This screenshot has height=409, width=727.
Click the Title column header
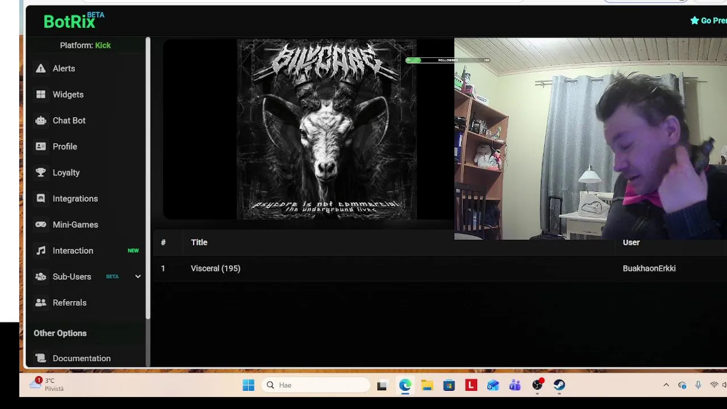click(199, 243)
